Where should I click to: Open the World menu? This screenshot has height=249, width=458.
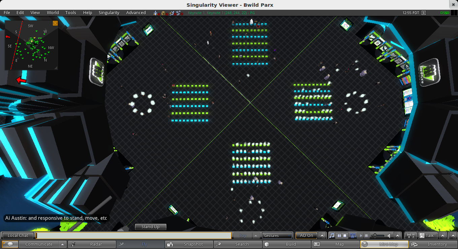[53, 13]
